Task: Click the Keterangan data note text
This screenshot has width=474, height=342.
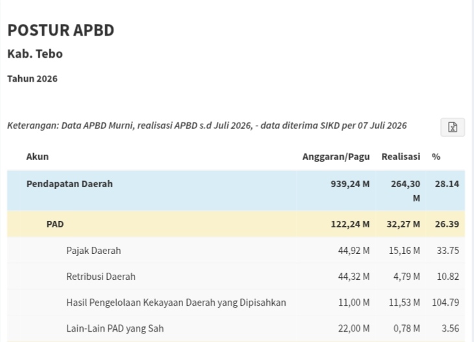Action: (207, 126)
